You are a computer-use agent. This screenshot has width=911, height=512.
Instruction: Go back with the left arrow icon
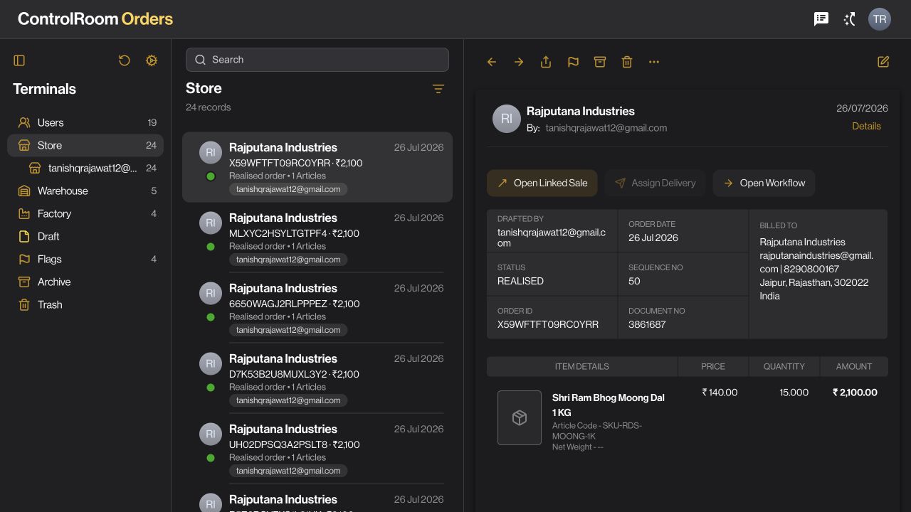(x=492, y=62)
